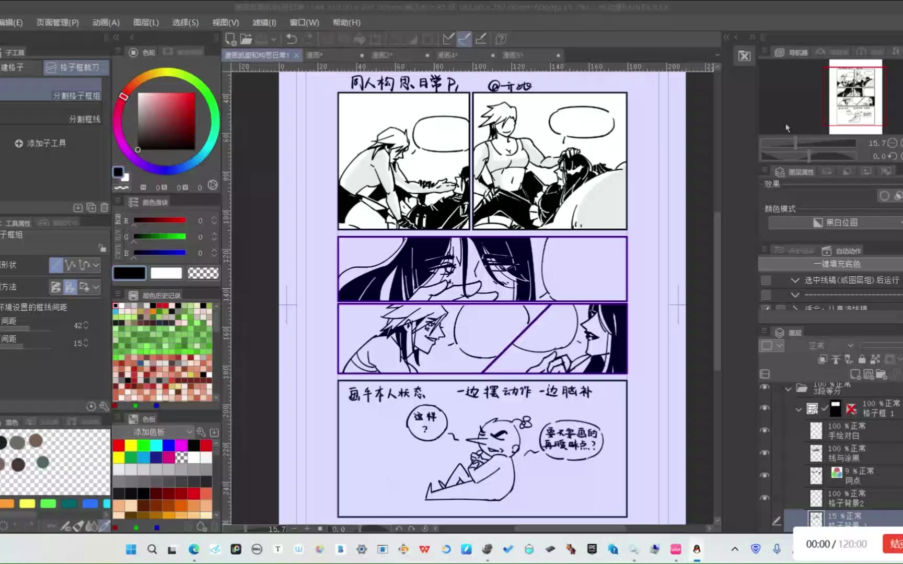The width and height of the screenshot is (903, 564).
Task: Click the new canvas icon in the toolbar
Action: (x=230, y=39)
